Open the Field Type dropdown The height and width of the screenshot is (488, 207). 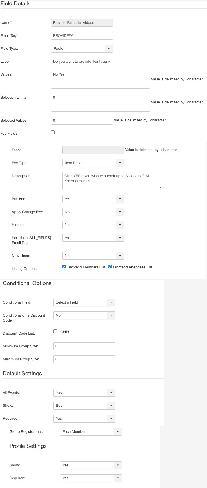pos(82,49)
